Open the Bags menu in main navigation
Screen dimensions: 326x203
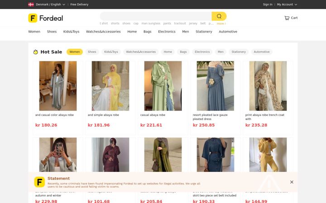coord(148,32)
